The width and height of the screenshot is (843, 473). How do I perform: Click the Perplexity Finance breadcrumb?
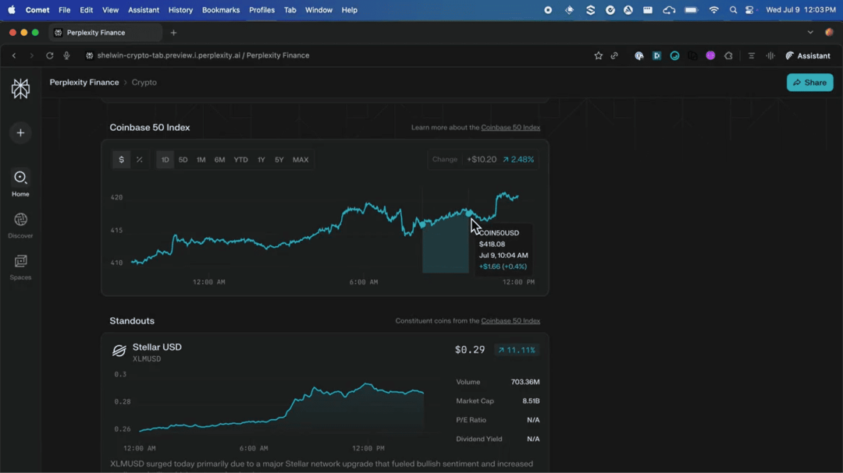84,82
